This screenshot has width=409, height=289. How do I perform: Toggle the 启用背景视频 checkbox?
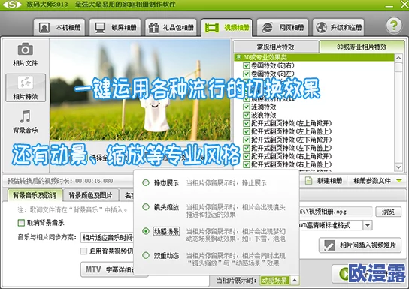(x=83, y=251)
